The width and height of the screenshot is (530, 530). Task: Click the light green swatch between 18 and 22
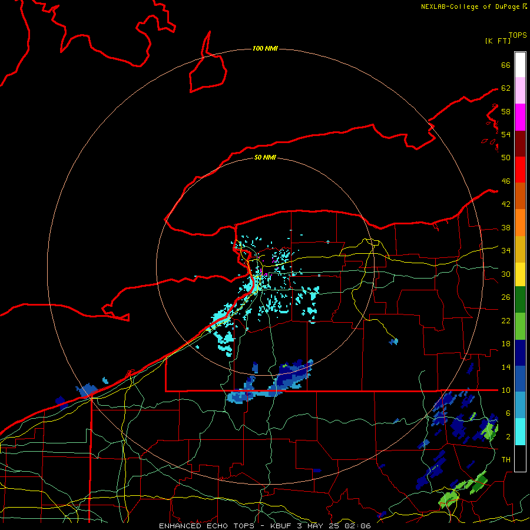tap(520, 326)
